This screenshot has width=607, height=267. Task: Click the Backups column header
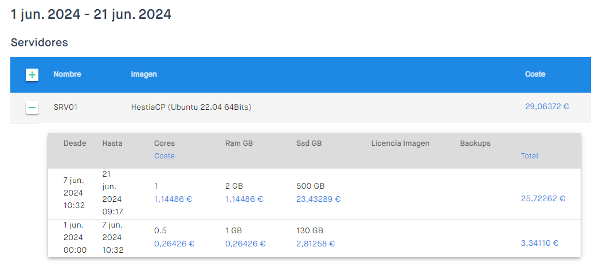[475, 144]
